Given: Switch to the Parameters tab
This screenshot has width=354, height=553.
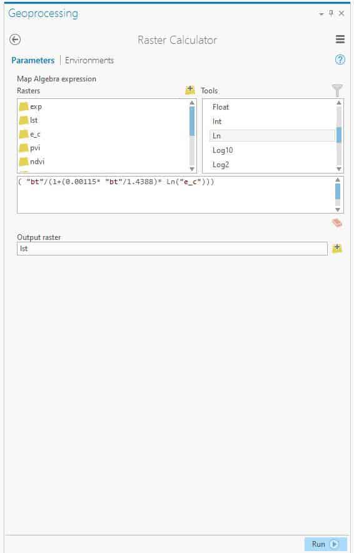Looking at the screenshot, I should 33,60.
